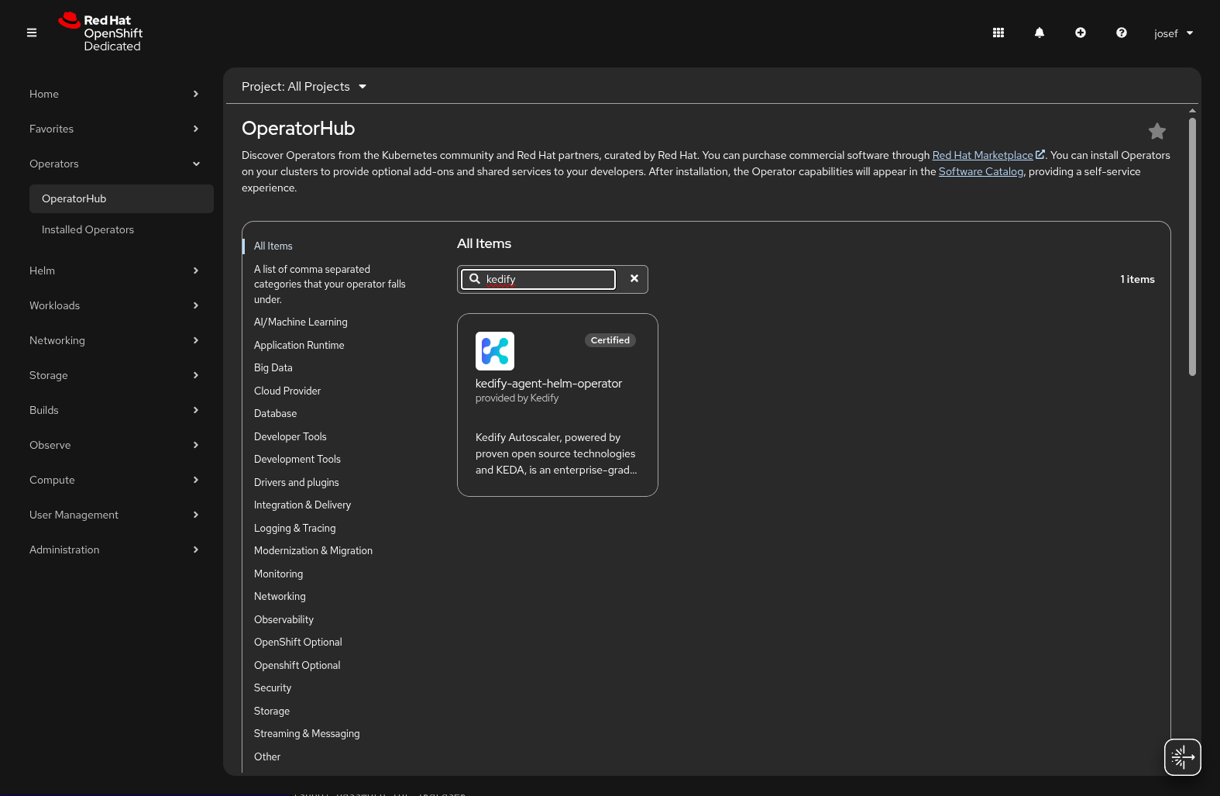This screenshot has height=796, width=1220.
Task: Open the Red Hat Marketplace link
Action: point(988,155)
